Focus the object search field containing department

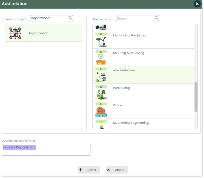(x=51, y=18)
